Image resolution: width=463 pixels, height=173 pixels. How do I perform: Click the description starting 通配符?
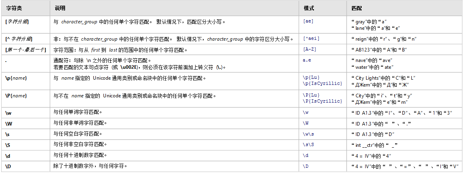[103, 60]
